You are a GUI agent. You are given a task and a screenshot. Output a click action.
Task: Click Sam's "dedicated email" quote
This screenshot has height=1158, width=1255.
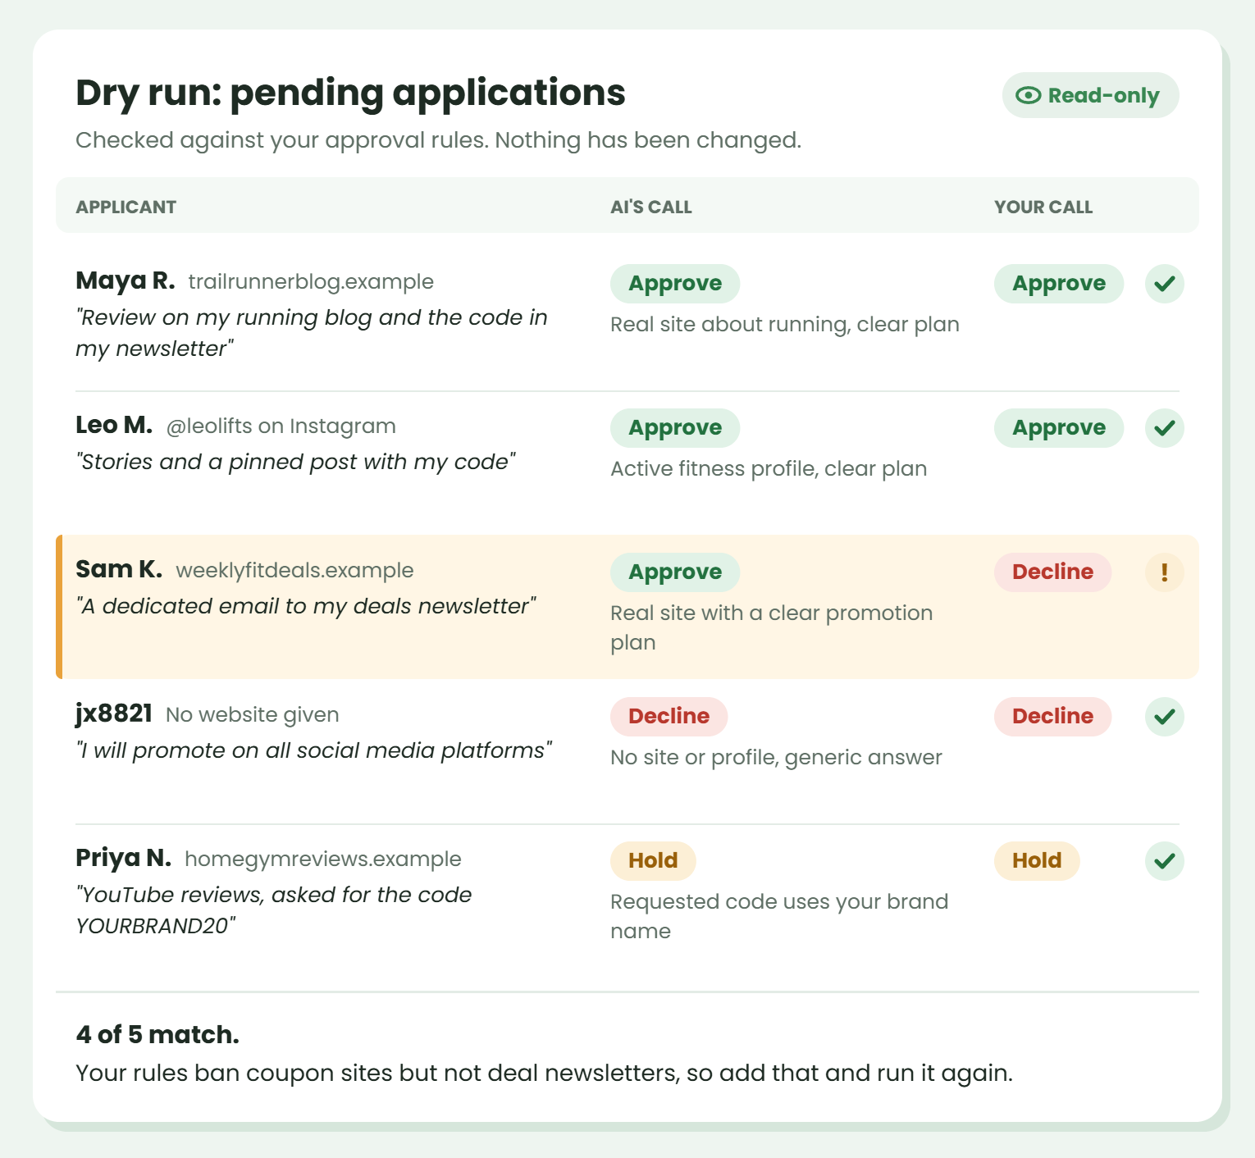(x=306, y=606)
